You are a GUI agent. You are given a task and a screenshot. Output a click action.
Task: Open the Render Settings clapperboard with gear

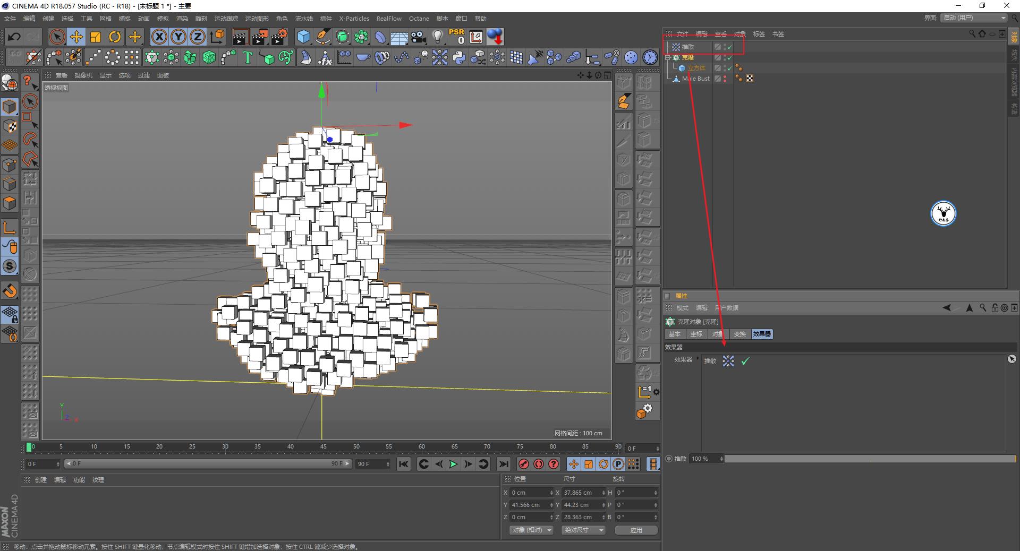(x=279, y=37)
